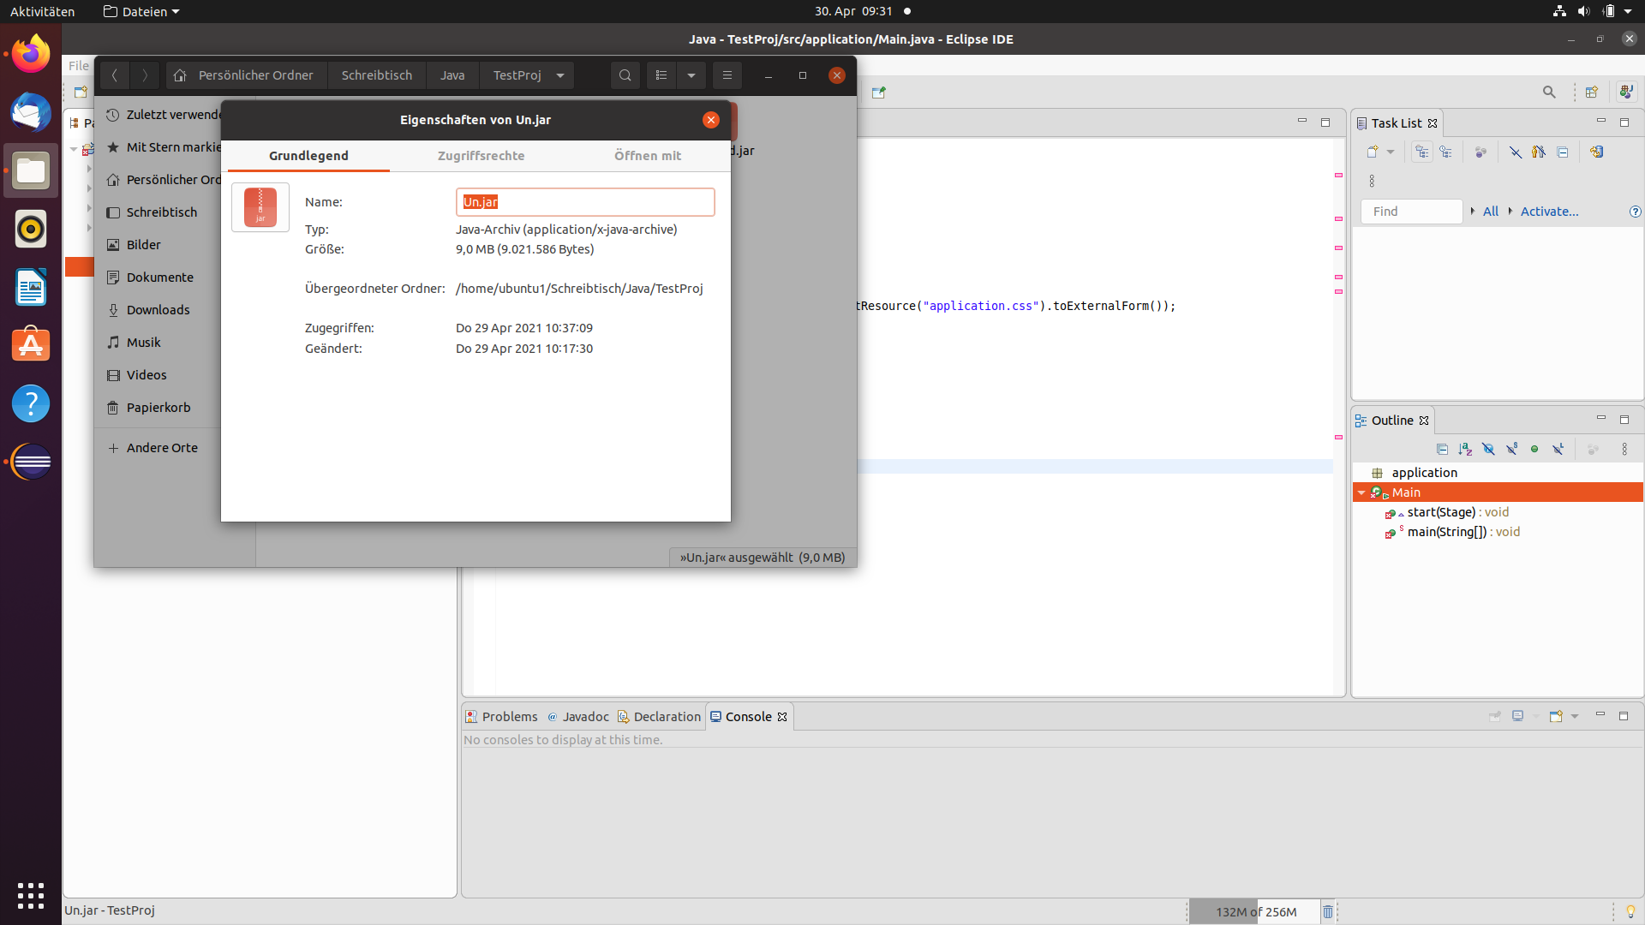Click the All link in Task List
Image resolution: width=1645 pixels, height=925 pixels.
click(1491, 212)
